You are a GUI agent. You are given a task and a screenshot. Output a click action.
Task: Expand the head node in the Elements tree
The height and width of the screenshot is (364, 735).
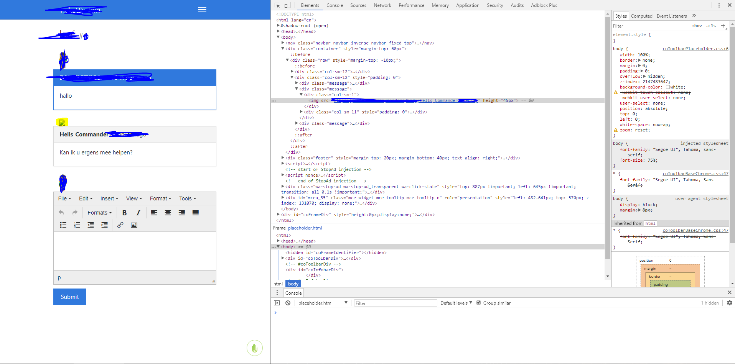pyautogui.click(x=278, y=31)
